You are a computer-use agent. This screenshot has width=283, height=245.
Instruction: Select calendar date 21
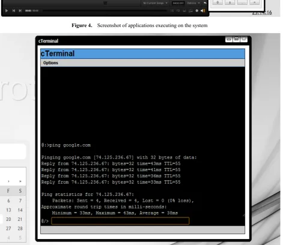point(20,219)
